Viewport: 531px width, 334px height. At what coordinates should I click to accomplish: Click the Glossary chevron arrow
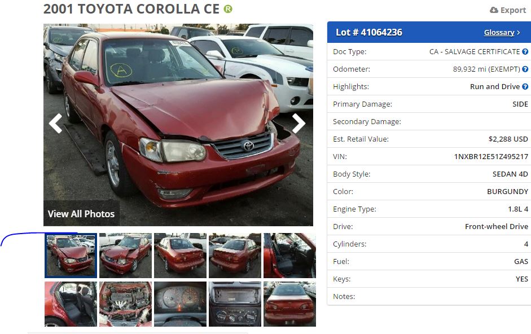pos(518,33)
